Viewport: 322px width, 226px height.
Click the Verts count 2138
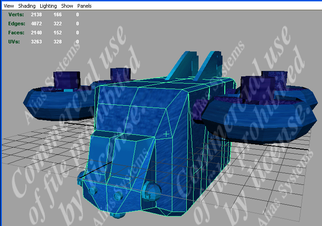click(36, 14)
